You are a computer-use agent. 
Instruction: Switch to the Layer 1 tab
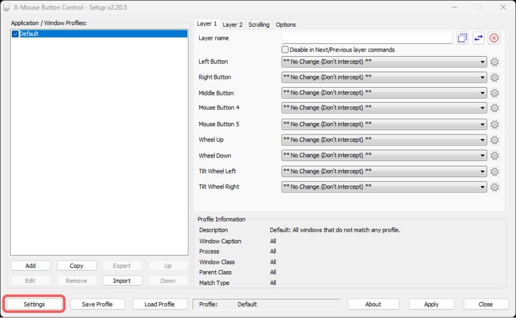pyautogui.click(x=207, y=24)
